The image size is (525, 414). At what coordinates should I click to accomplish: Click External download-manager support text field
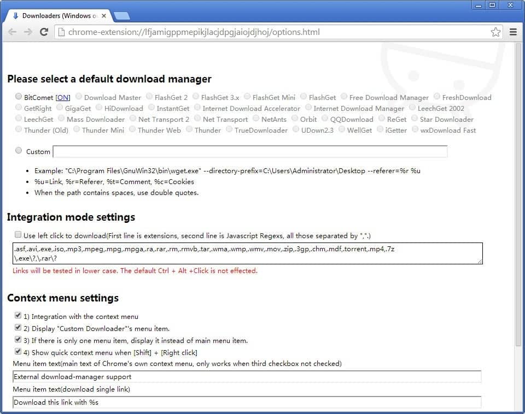coord(247,376)
